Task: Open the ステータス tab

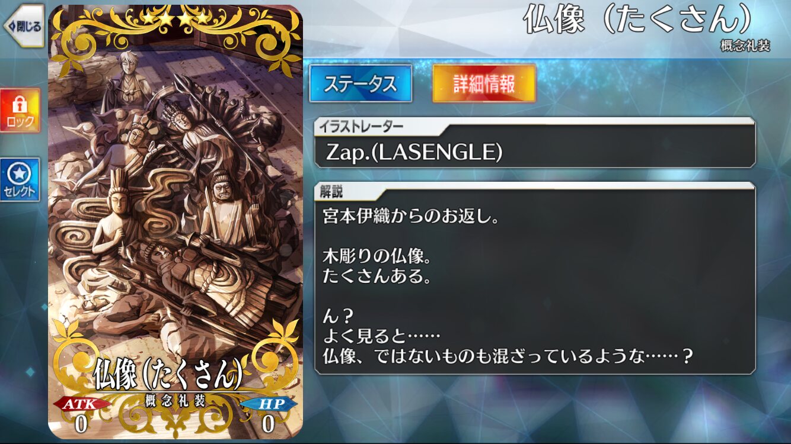Action: tap(361, 83)
